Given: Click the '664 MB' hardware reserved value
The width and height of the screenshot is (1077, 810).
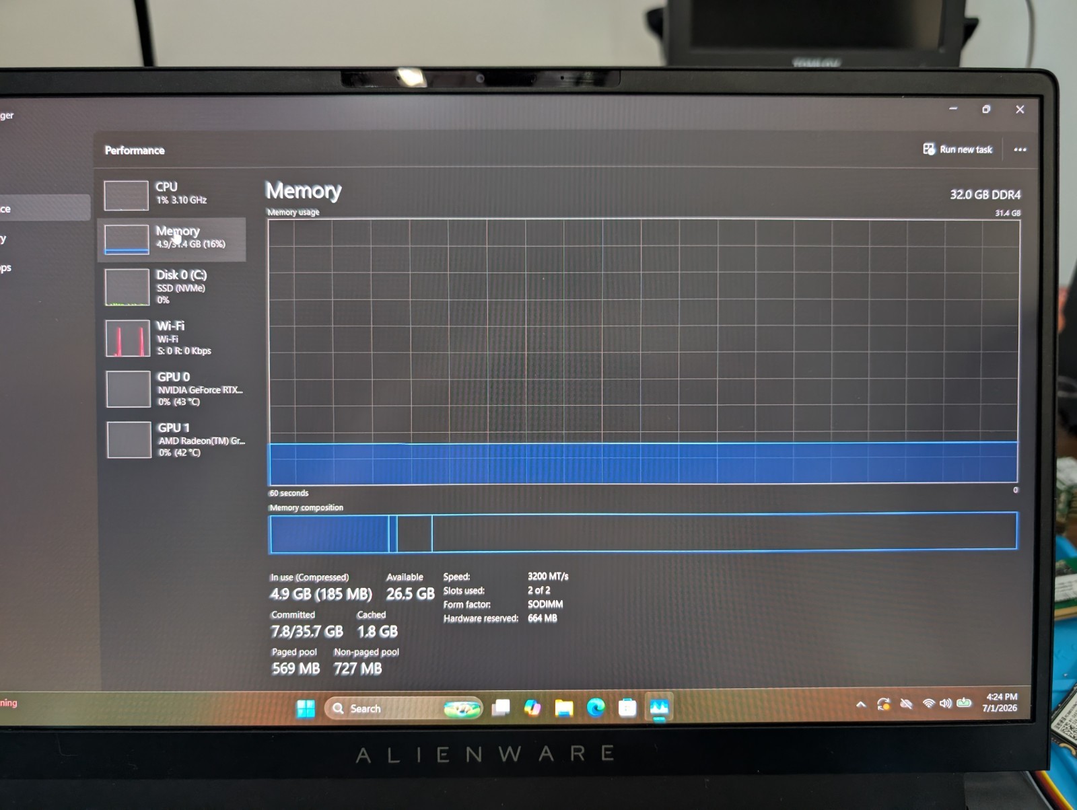Looking at the screenshot, I should pos(543,618).
